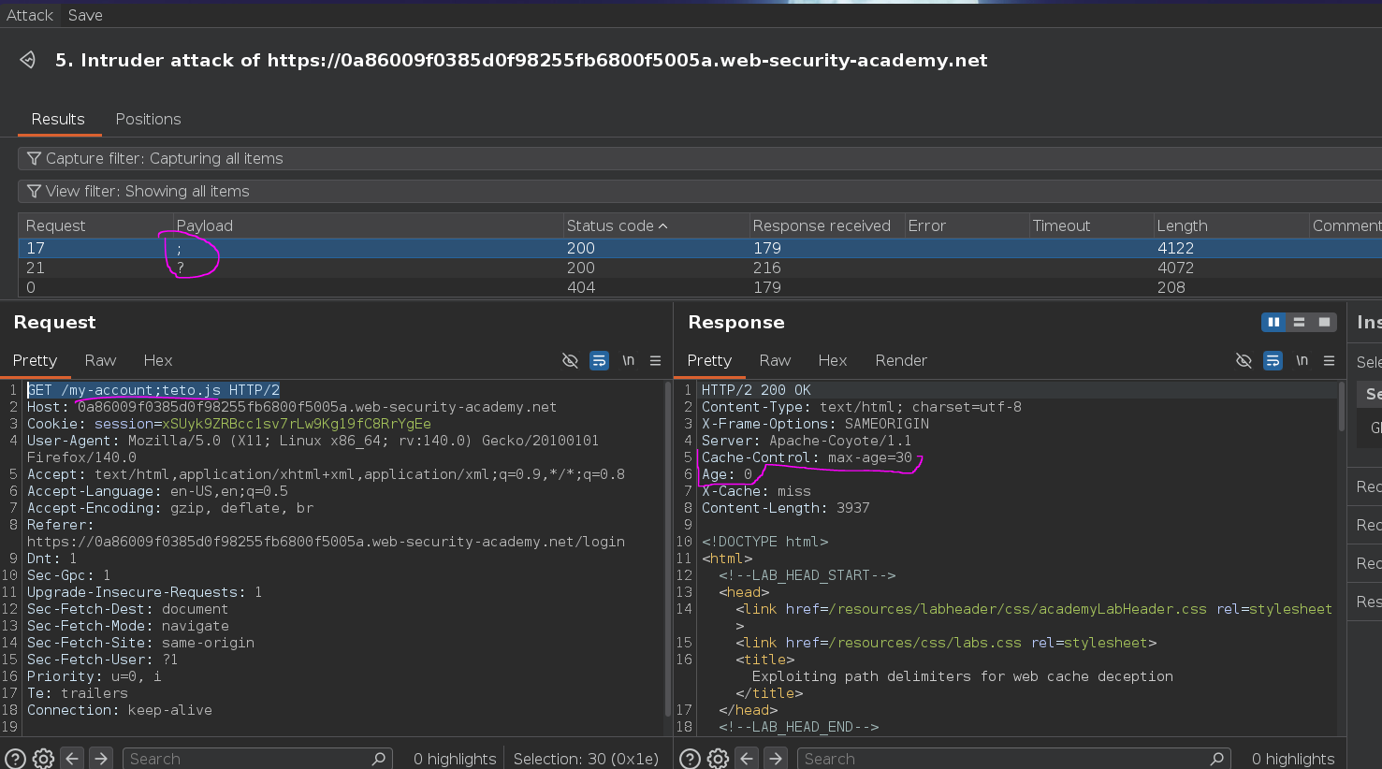The width and height of the screenshot is (1382, 769).
Task: Sort by the Error column header
Action: (965, 225)
